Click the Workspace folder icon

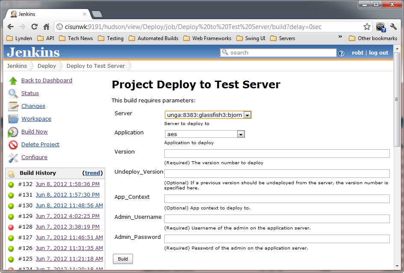point(13,119)
